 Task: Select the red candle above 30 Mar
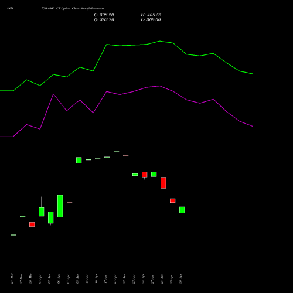(32, 224)
